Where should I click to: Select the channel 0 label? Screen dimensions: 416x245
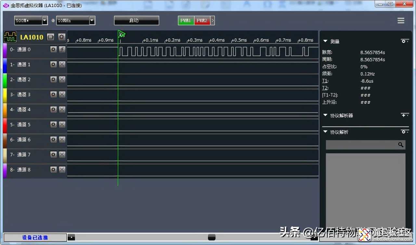(20, 49)
